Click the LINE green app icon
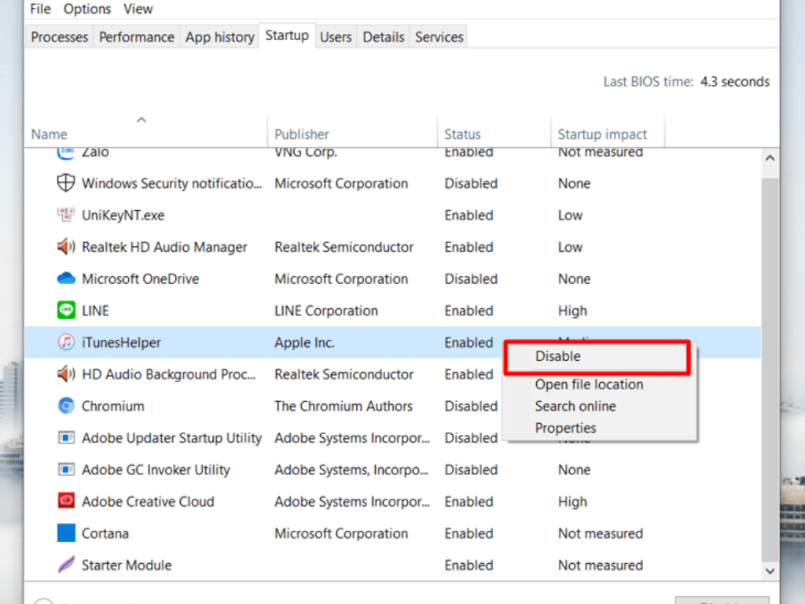Image resolution: width=805 pixels, height=604 pixels. click(x=66, y=311)
